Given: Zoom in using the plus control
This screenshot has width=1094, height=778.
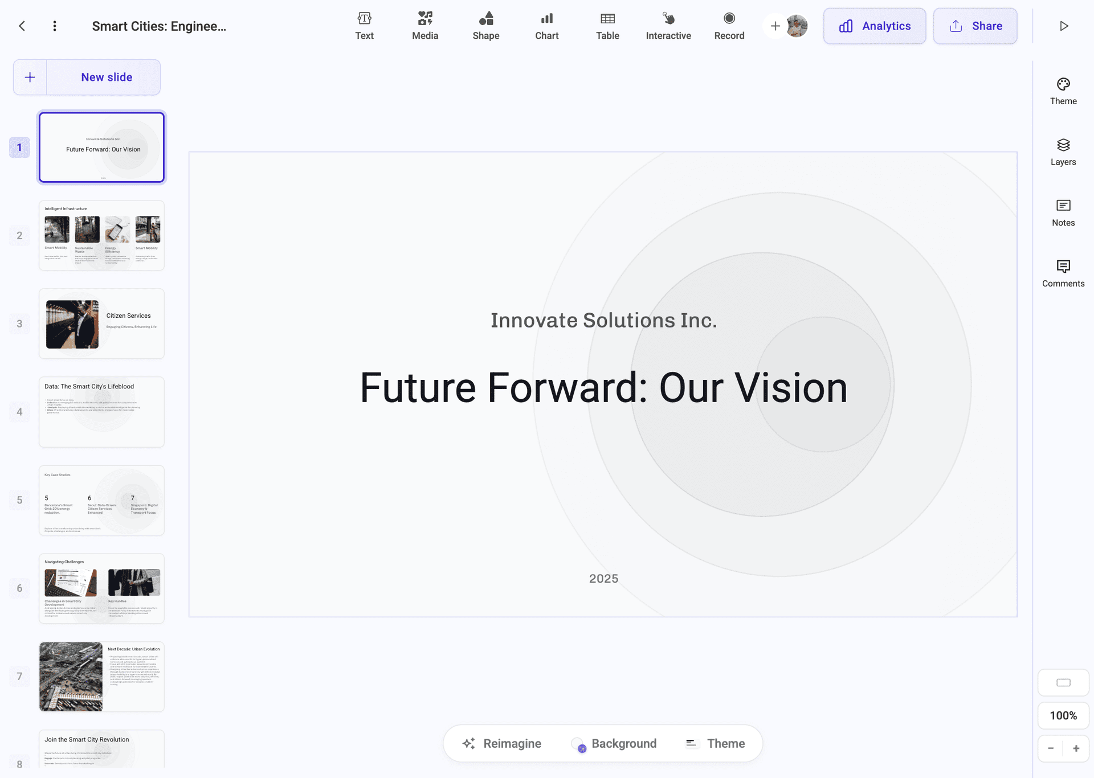Looking at the screenshot, I should coord(1077,748).
